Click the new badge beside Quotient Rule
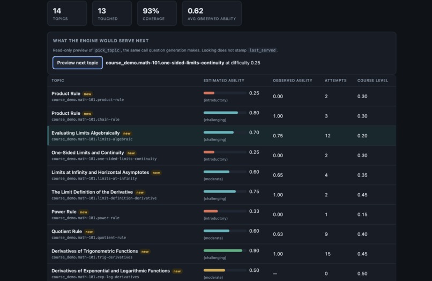Image resolution: width=432 pixels, height=281 pixels. point(89,232)
